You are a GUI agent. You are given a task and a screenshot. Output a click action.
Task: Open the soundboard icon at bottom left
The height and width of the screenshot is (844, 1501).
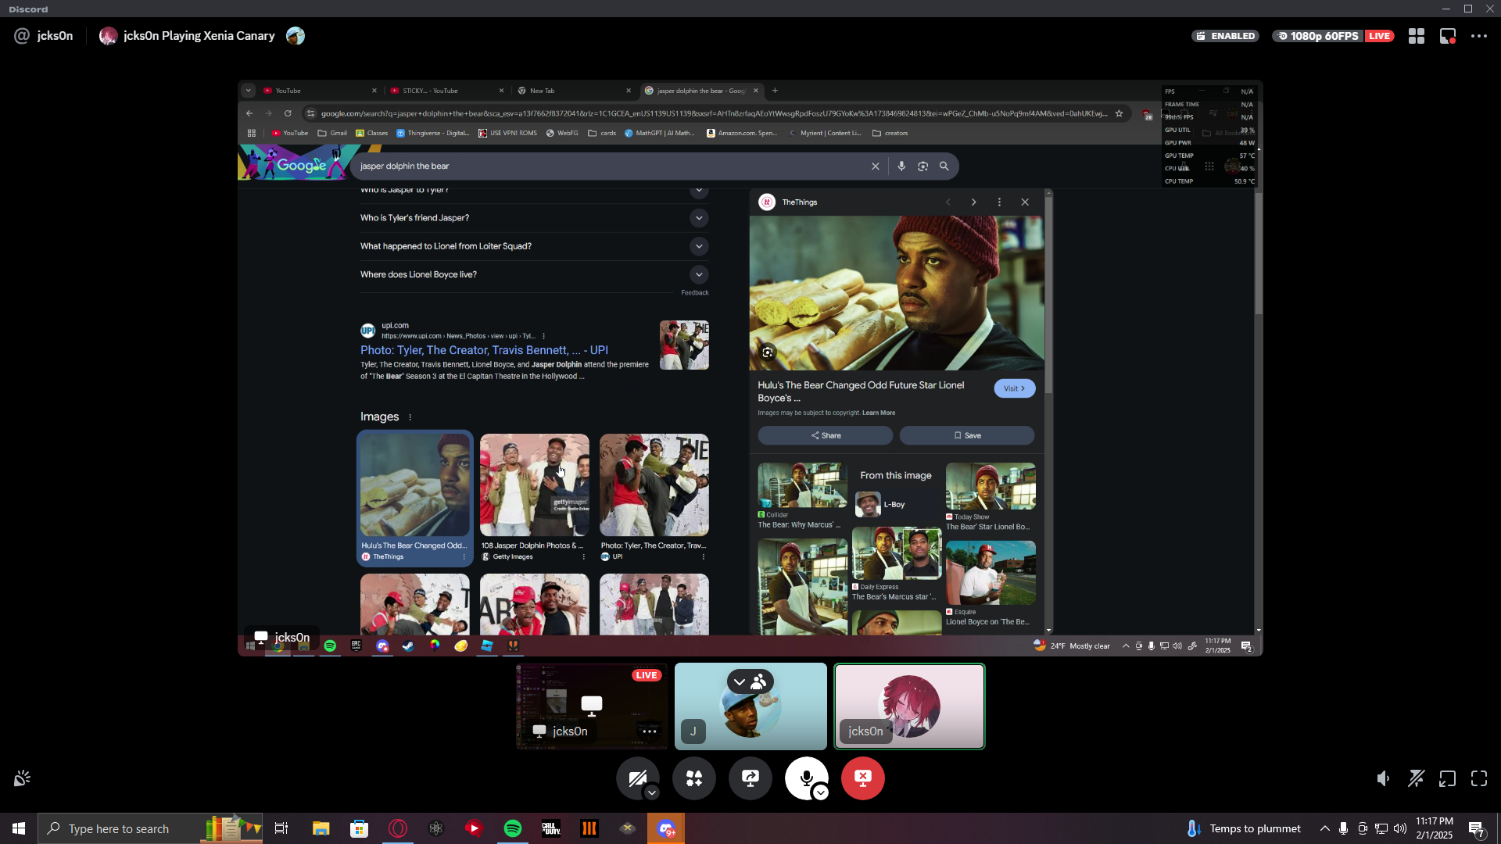22,778
